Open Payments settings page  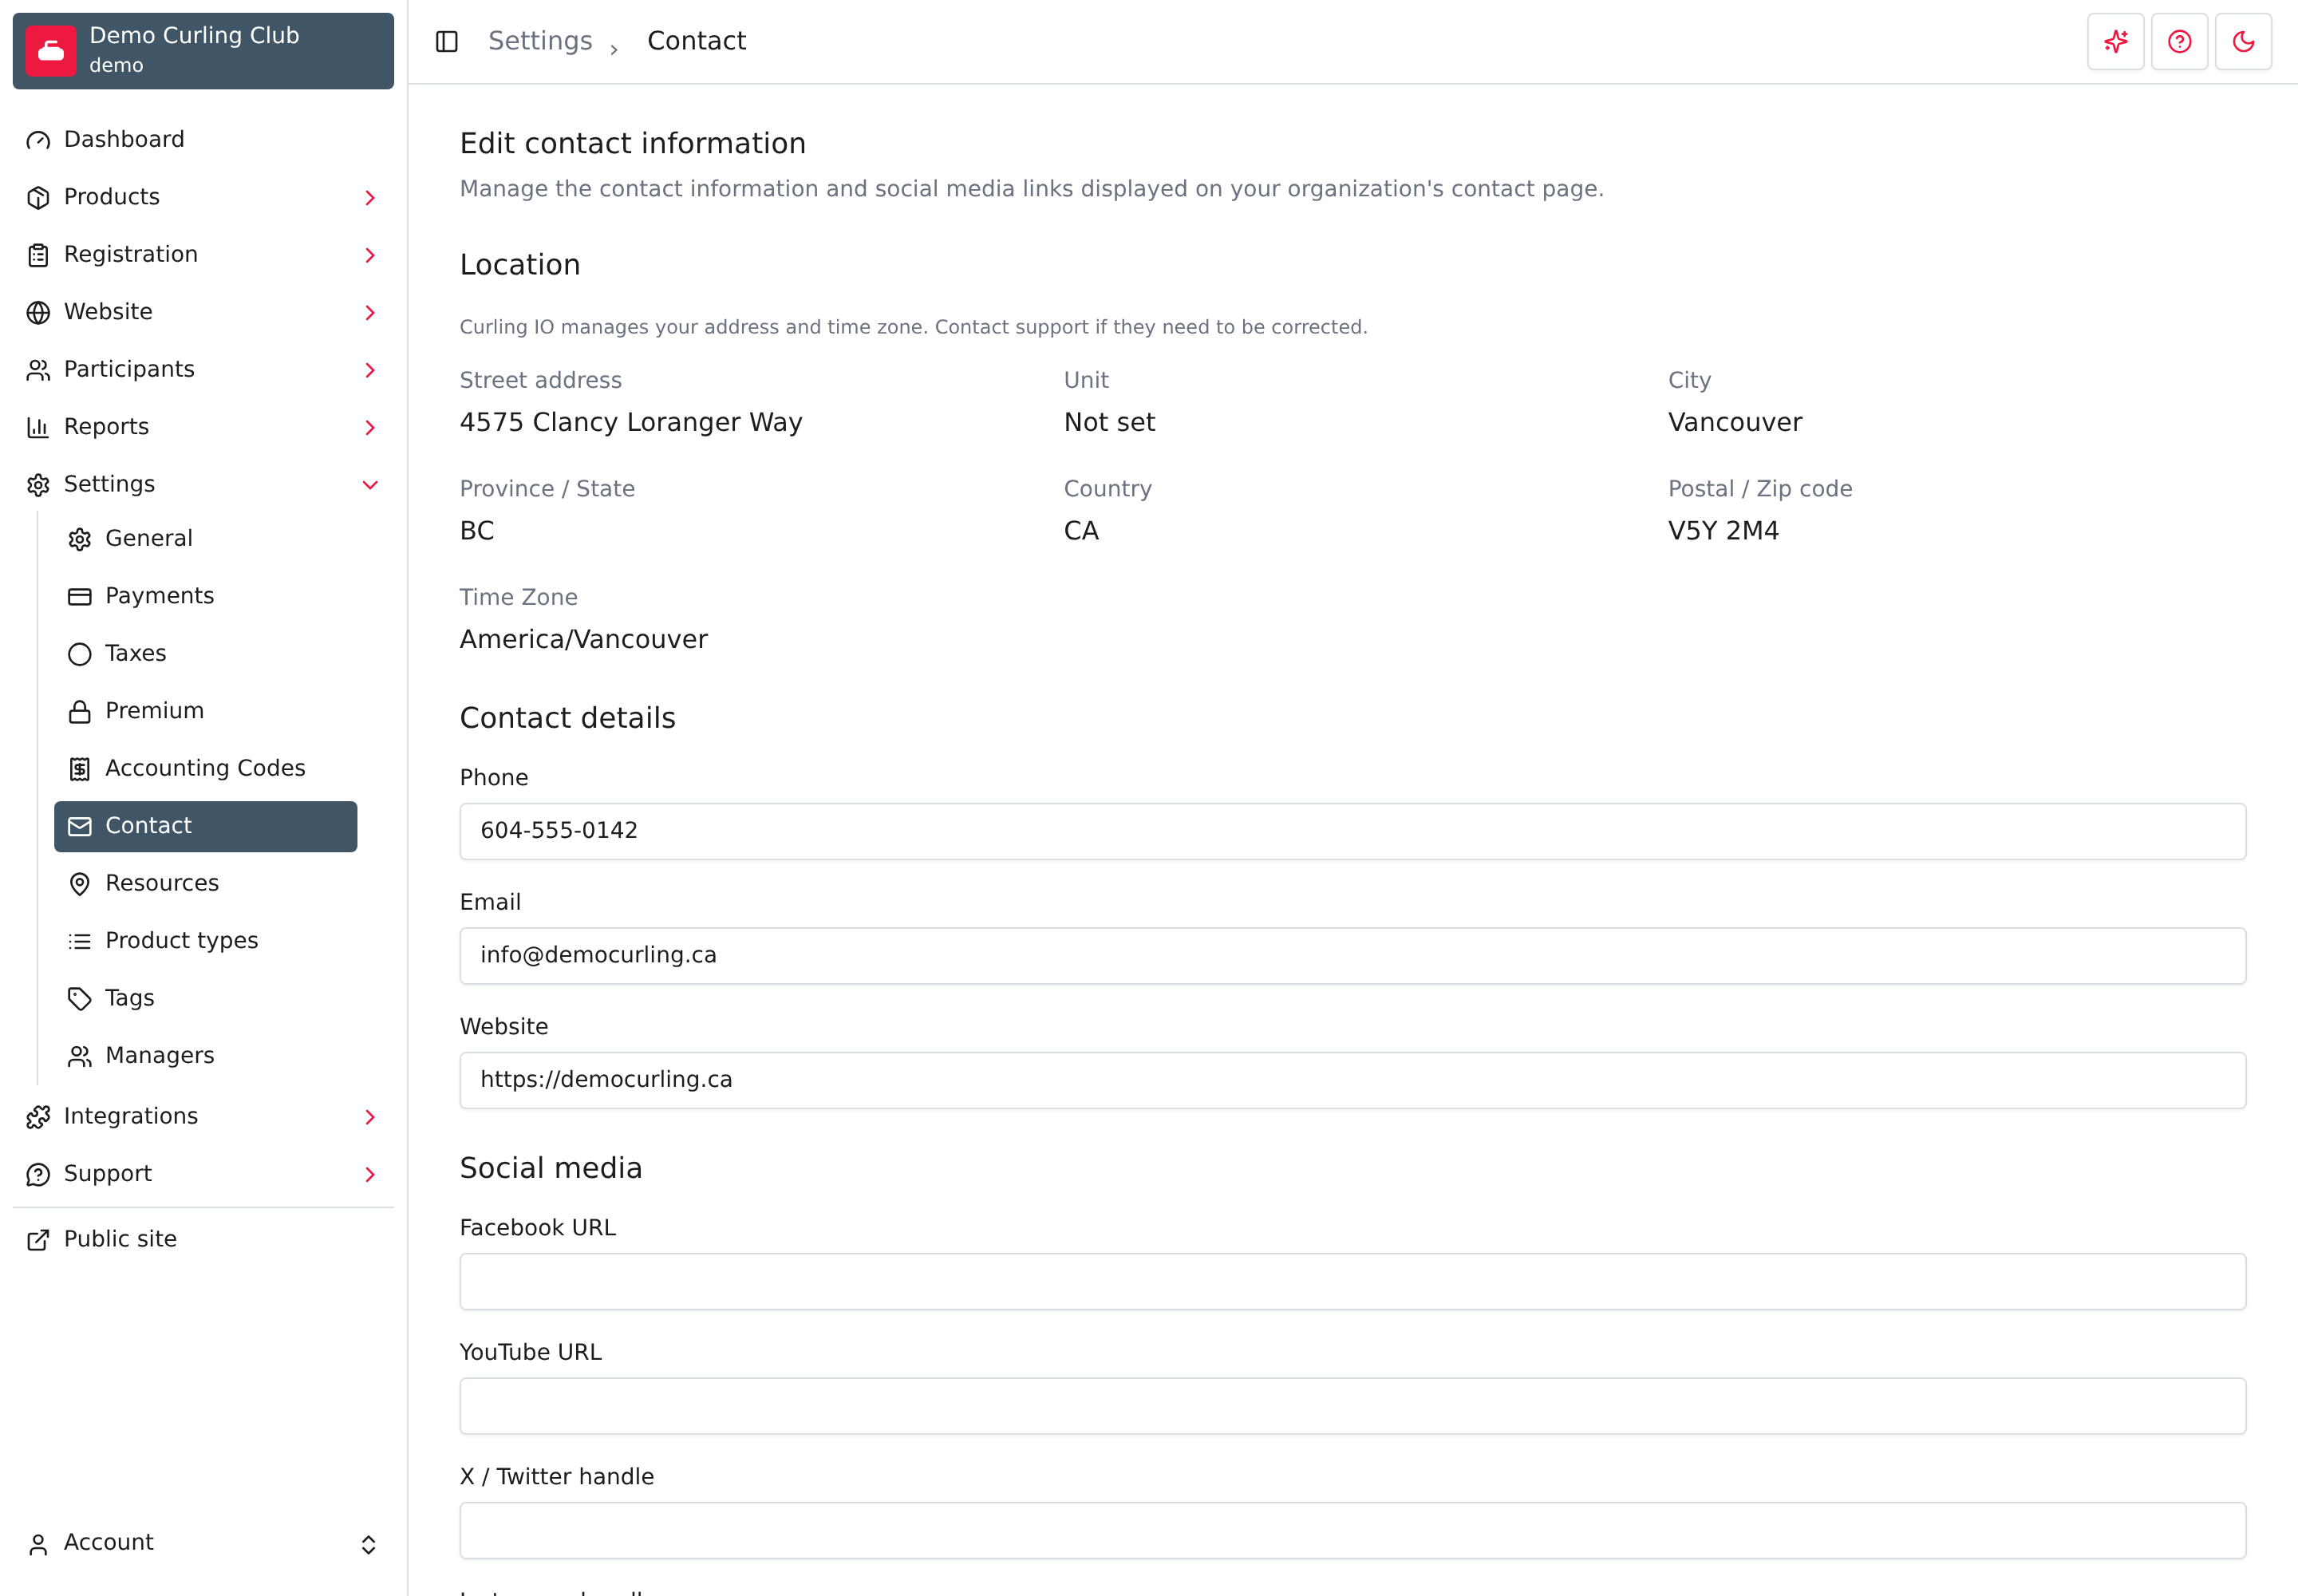205,596
